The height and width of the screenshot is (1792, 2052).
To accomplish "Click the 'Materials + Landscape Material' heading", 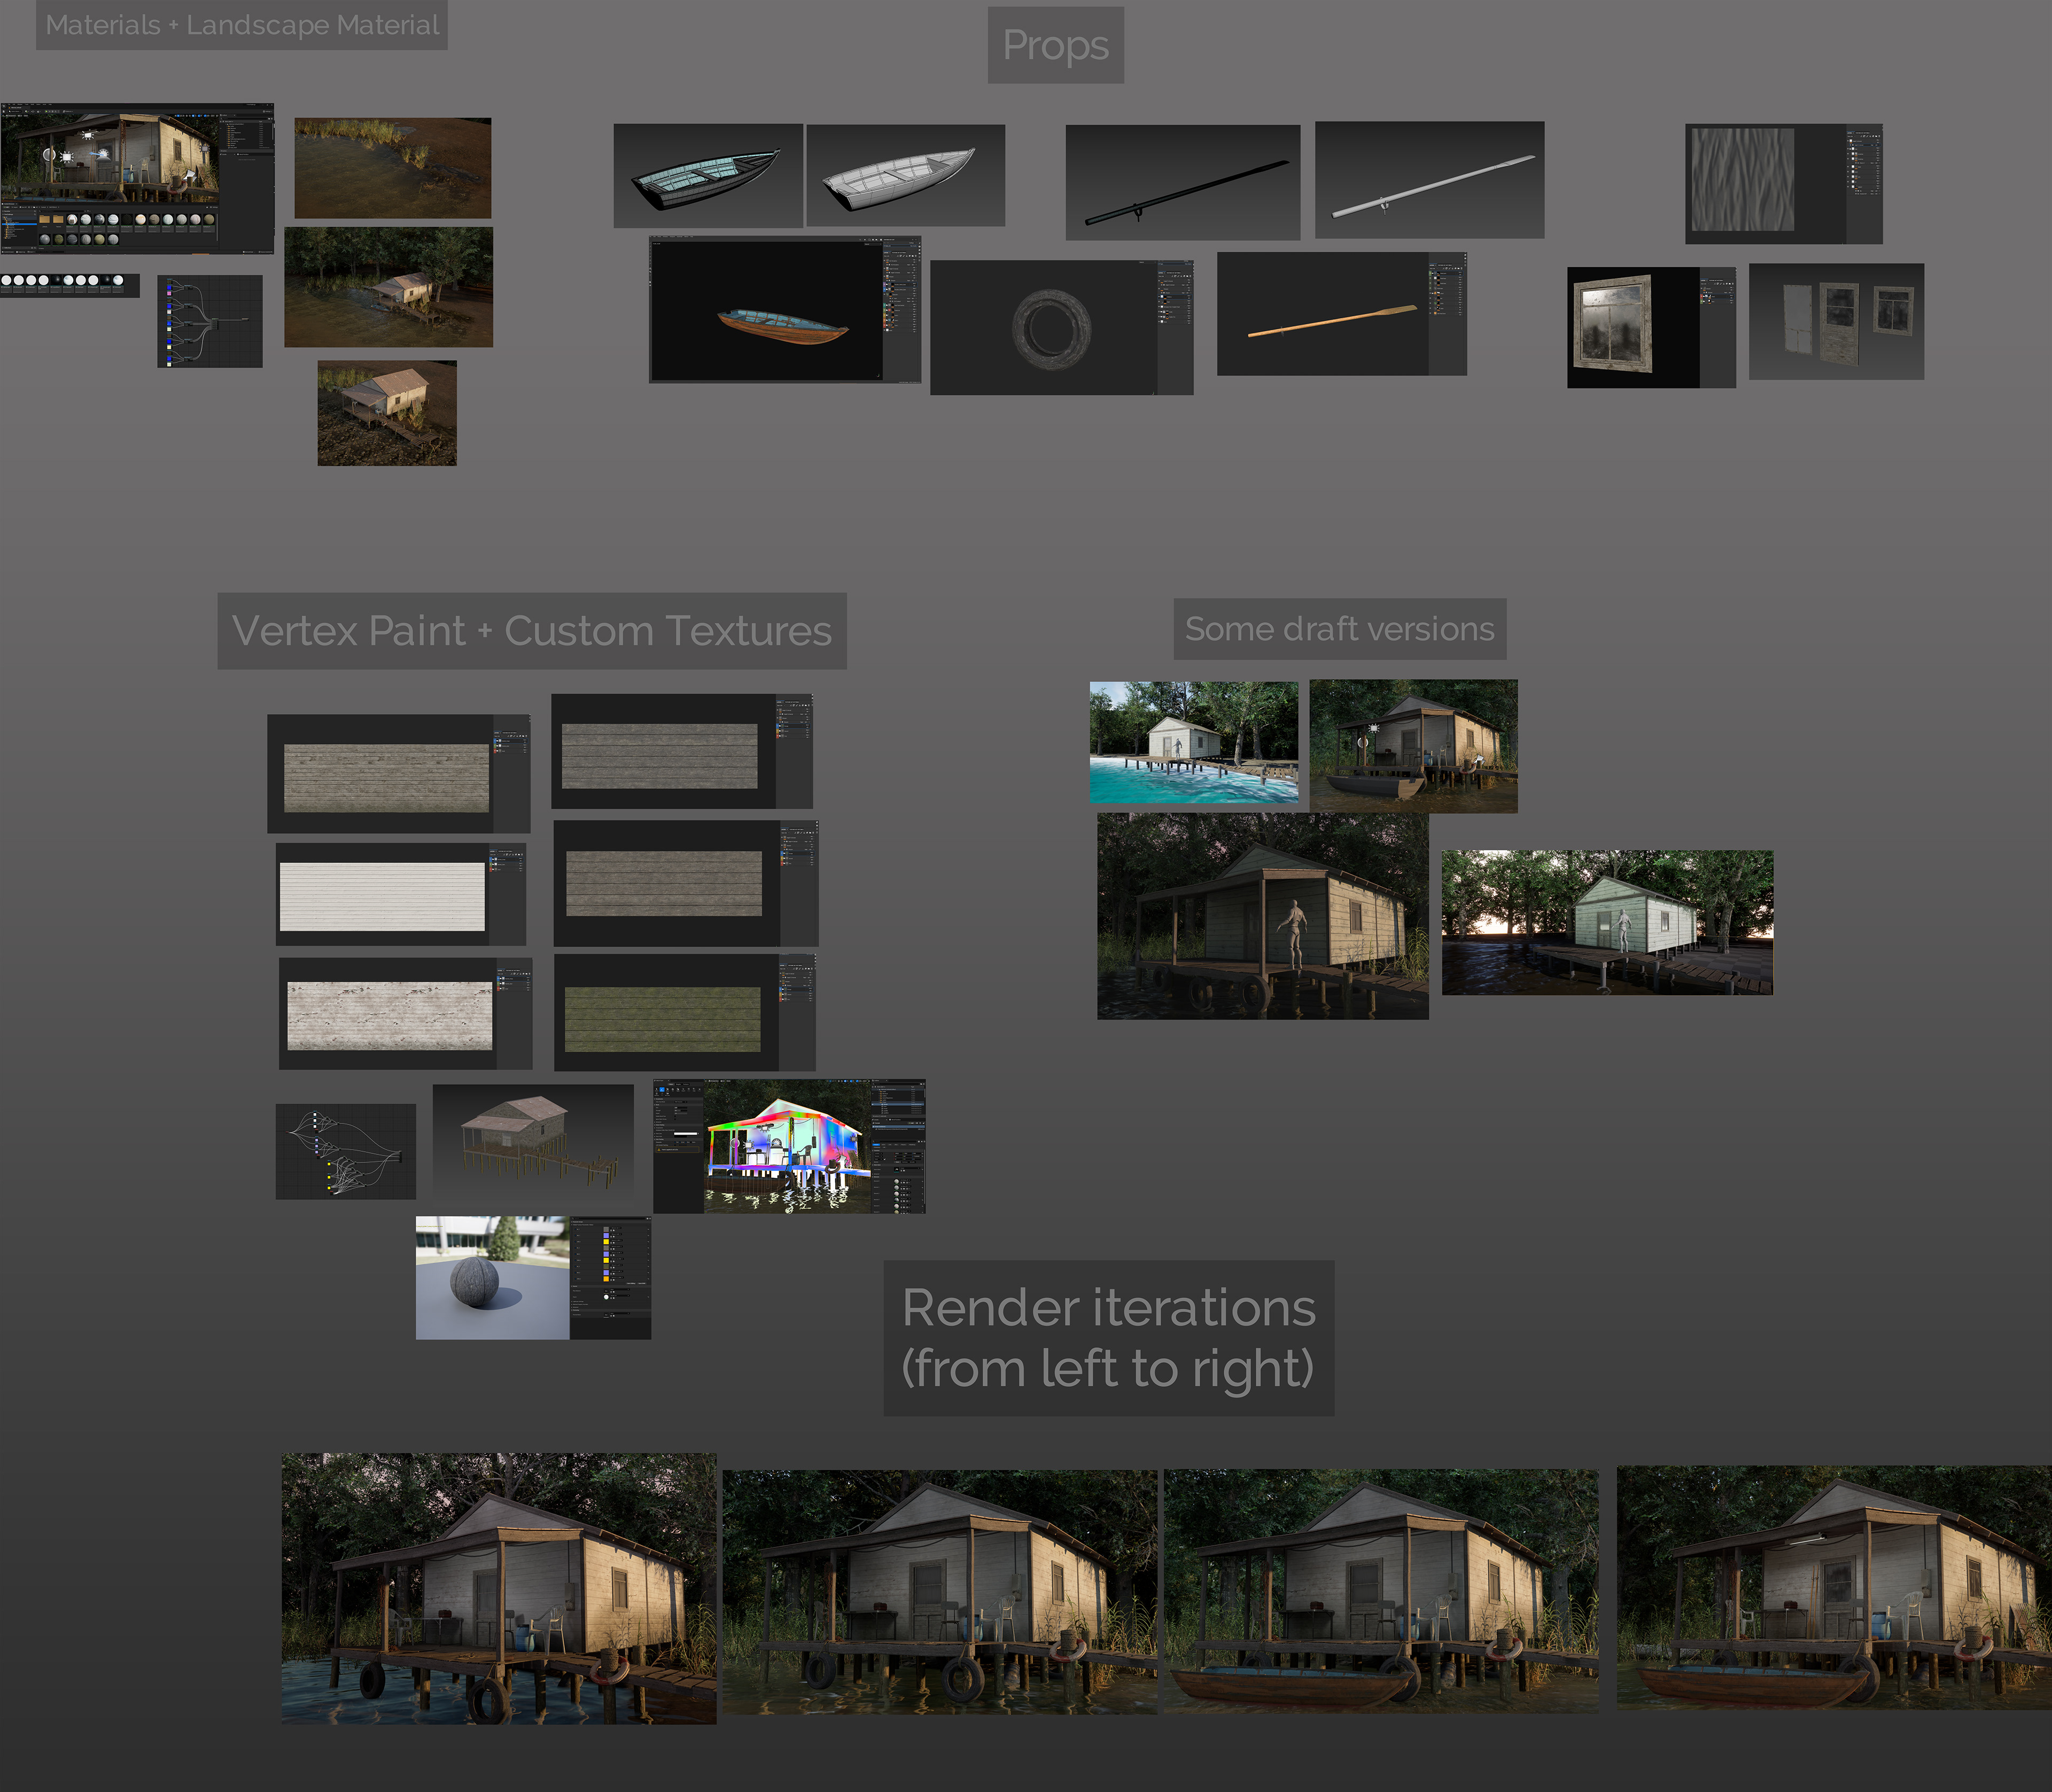I will (242, 25).
